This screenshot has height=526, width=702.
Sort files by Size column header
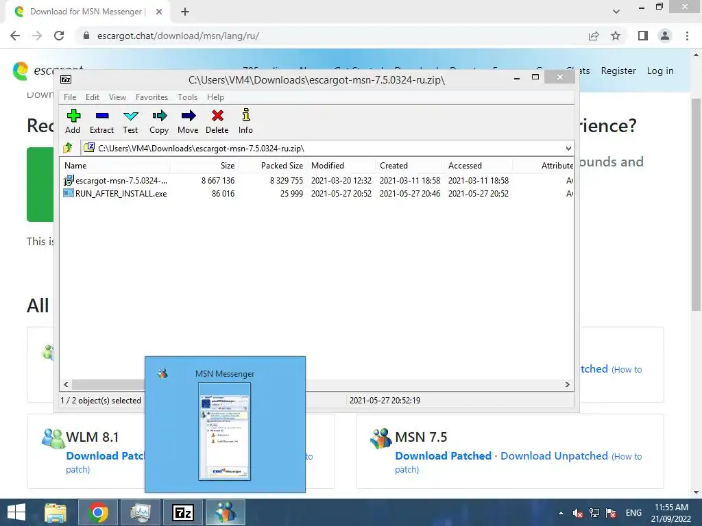[x=204, y=166]
